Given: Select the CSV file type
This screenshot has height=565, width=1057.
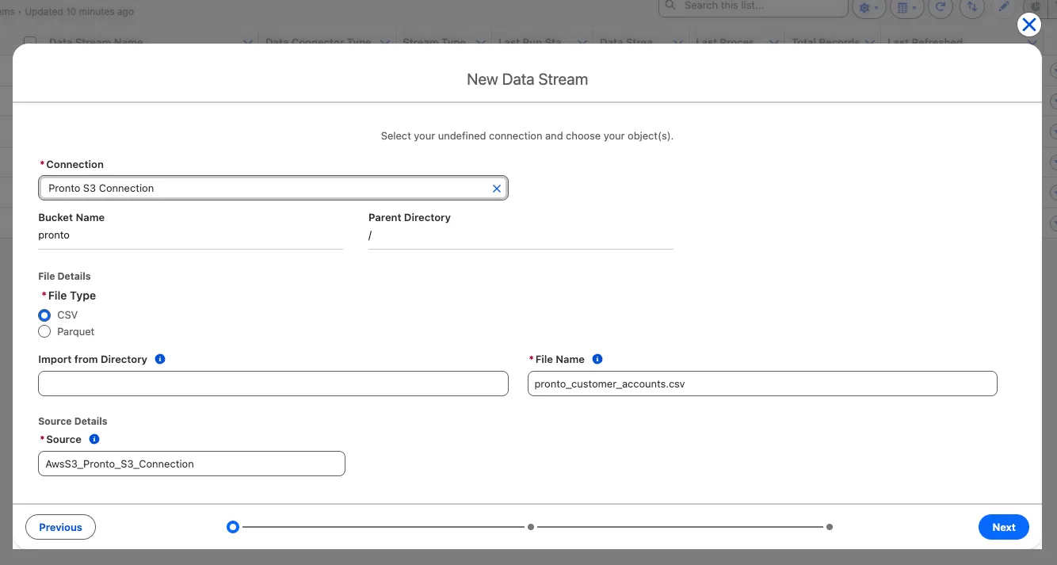Looking at the screenshot, I should [44, 315].
